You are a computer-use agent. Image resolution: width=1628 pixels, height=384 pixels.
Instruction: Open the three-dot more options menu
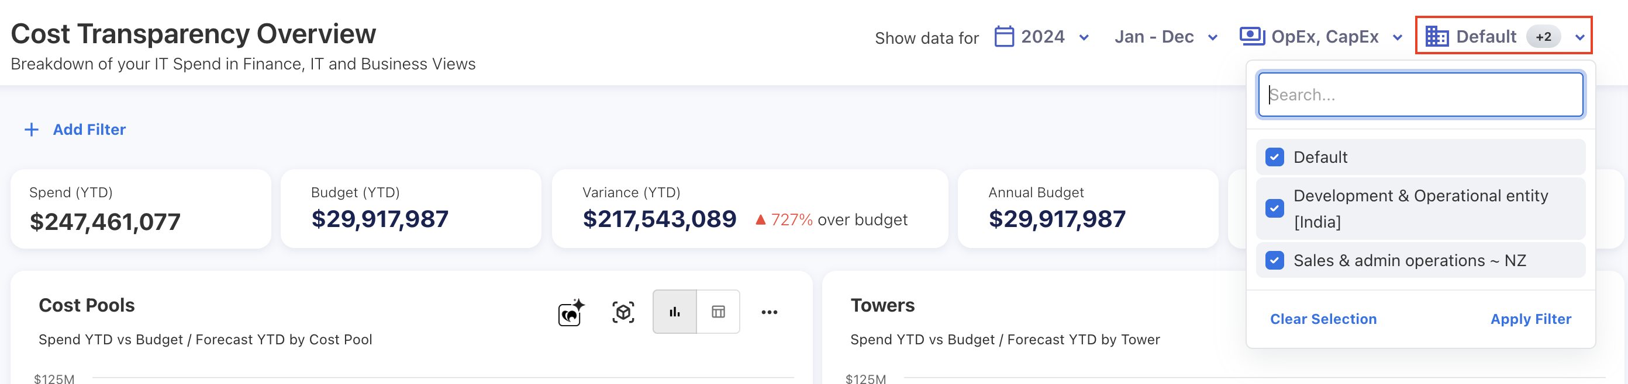(769, 312)
